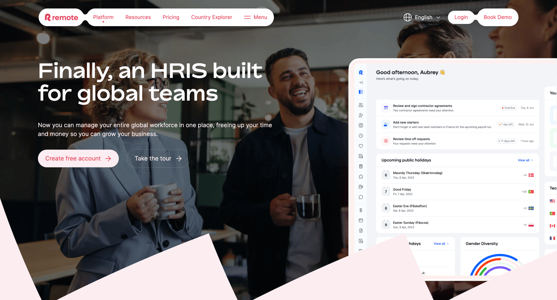Viewport: 557px width, 300px height.
Task: Select Good Friday holiday row
Action: 458,192
